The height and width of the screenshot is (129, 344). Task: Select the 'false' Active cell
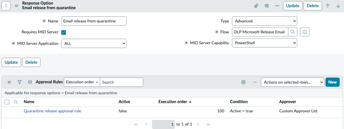point(123,111)
